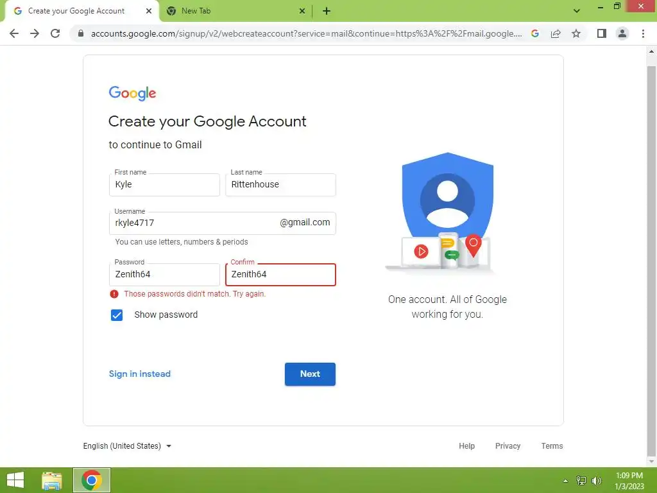Click the Chrome taskbar icon

[92, 480]
